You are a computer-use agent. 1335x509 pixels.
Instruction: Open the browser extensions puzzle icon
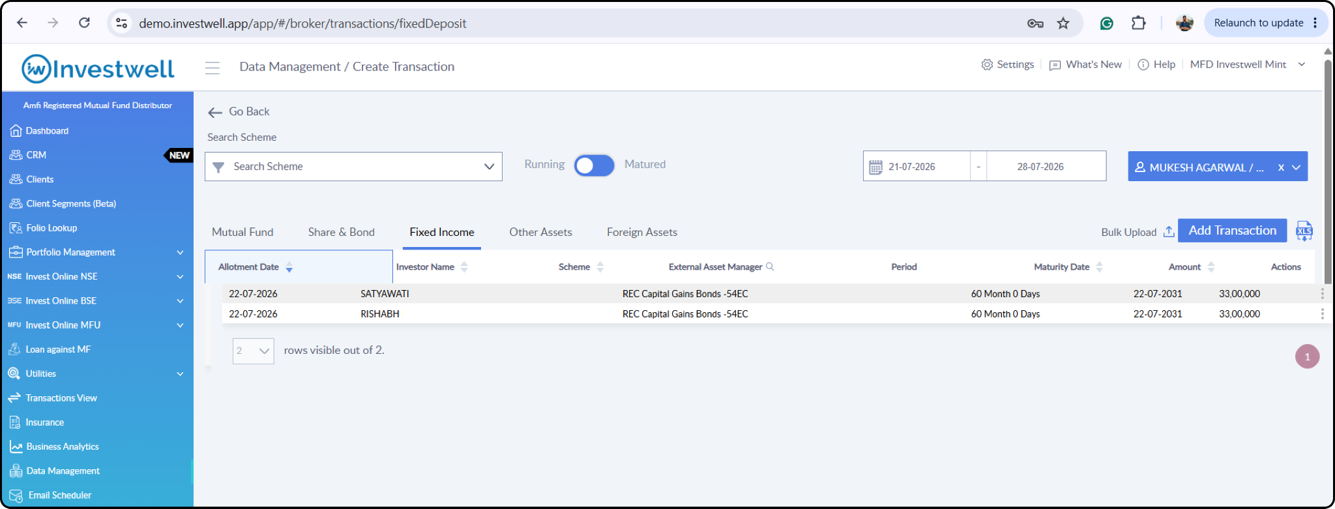(x=1138, y=23)
